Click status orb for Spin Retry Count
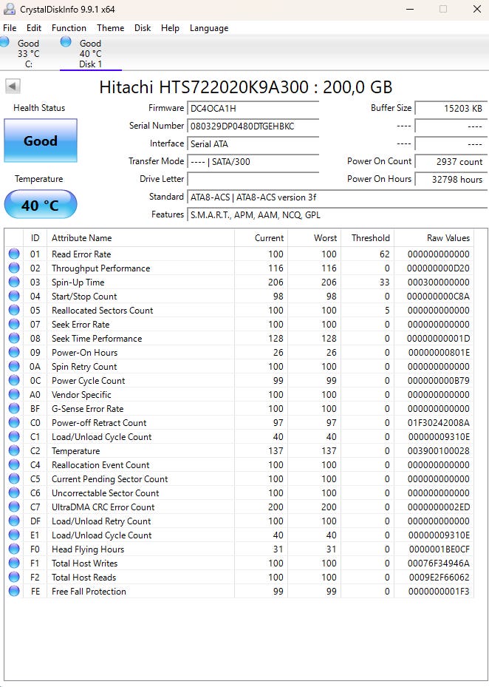Screen dimensions: 489x687 click(14, 366)
